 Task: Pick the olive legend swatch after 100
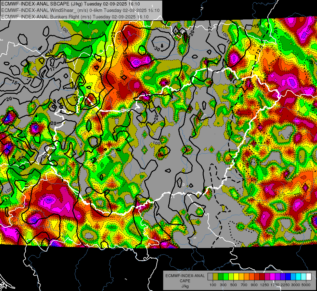point(216,276)
